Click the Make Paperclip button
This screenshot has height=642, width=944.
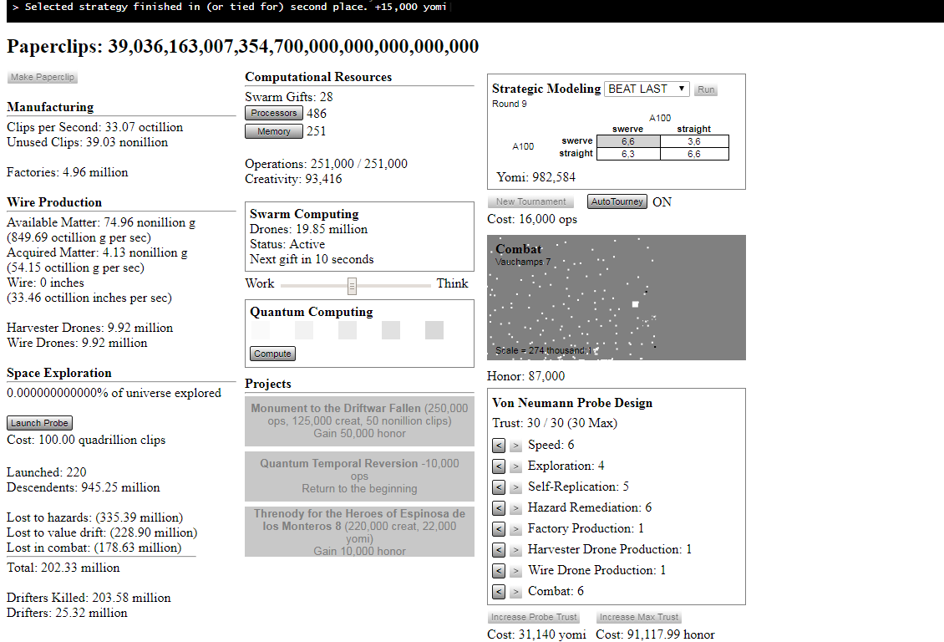[42, 77]
